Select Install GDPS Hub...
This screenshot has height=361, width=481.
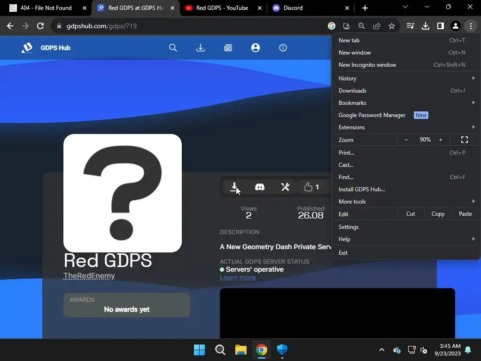click(406, 189)
